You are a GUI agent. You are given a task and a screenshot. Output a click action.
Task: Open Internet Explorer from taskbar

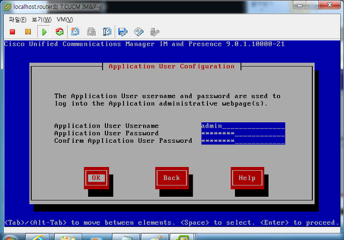pos(38,237)
